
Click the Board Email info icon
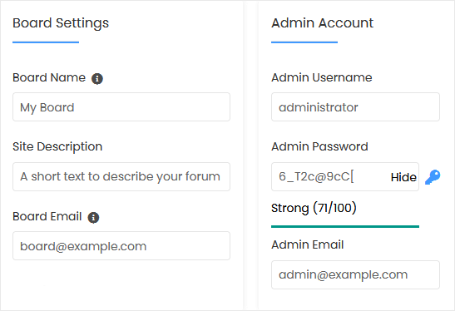pyautogui.click(x=93, y=218)
